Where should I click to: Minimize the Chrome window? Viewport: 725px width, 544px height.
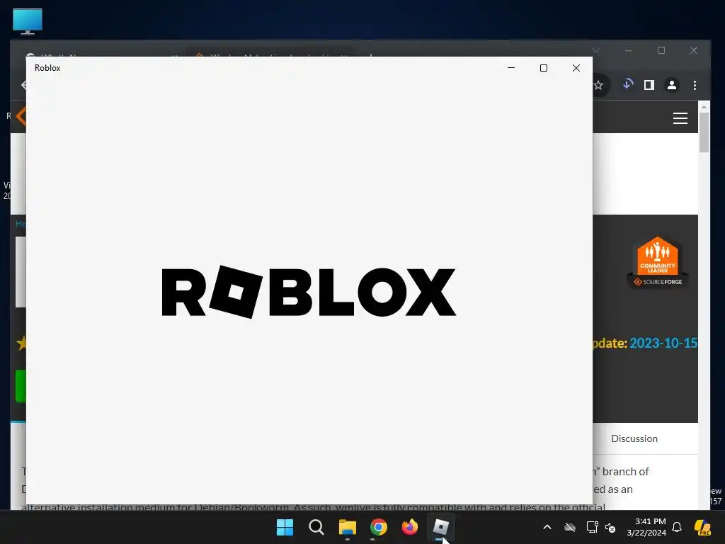[629, 50]
